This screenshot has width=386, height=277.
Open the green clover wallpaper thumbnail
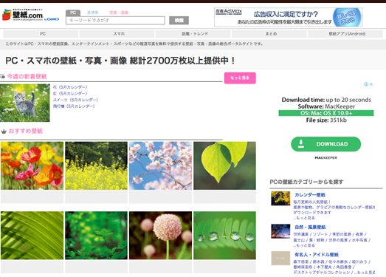click(96, 236)
